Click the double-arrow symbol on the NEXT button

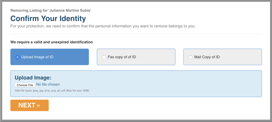tap(39, 105)
